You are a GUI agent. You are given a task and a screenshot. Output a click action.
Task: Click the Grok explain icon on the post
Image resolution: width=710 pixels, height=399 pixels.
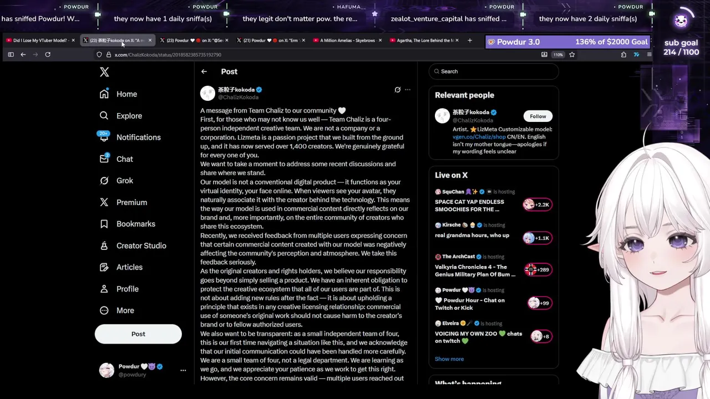(397, 89)
